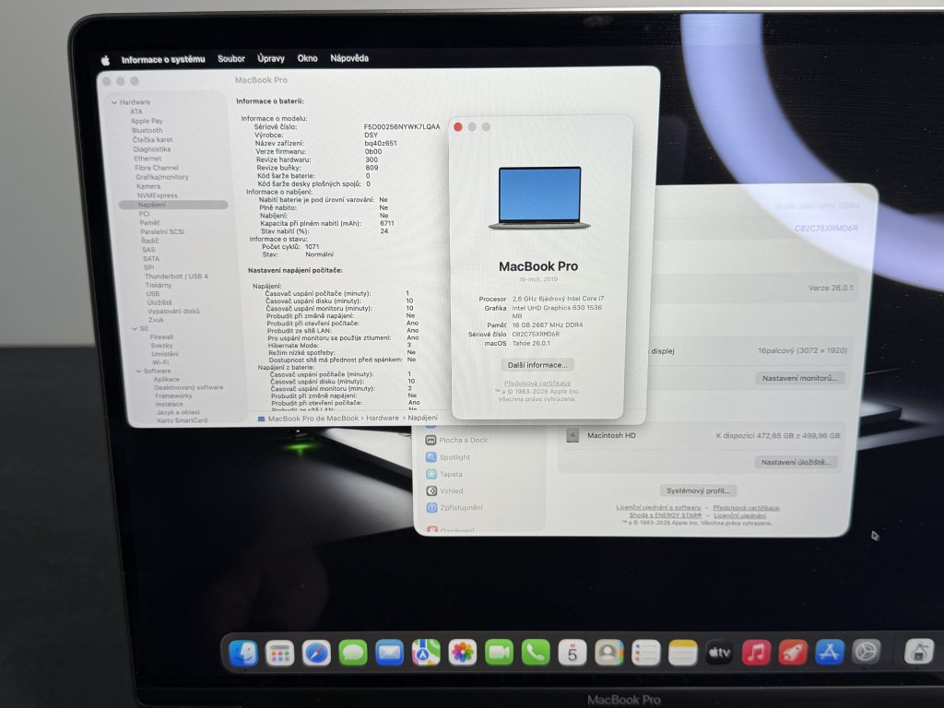Click the Vzhled settings icon

pos(431,490)
